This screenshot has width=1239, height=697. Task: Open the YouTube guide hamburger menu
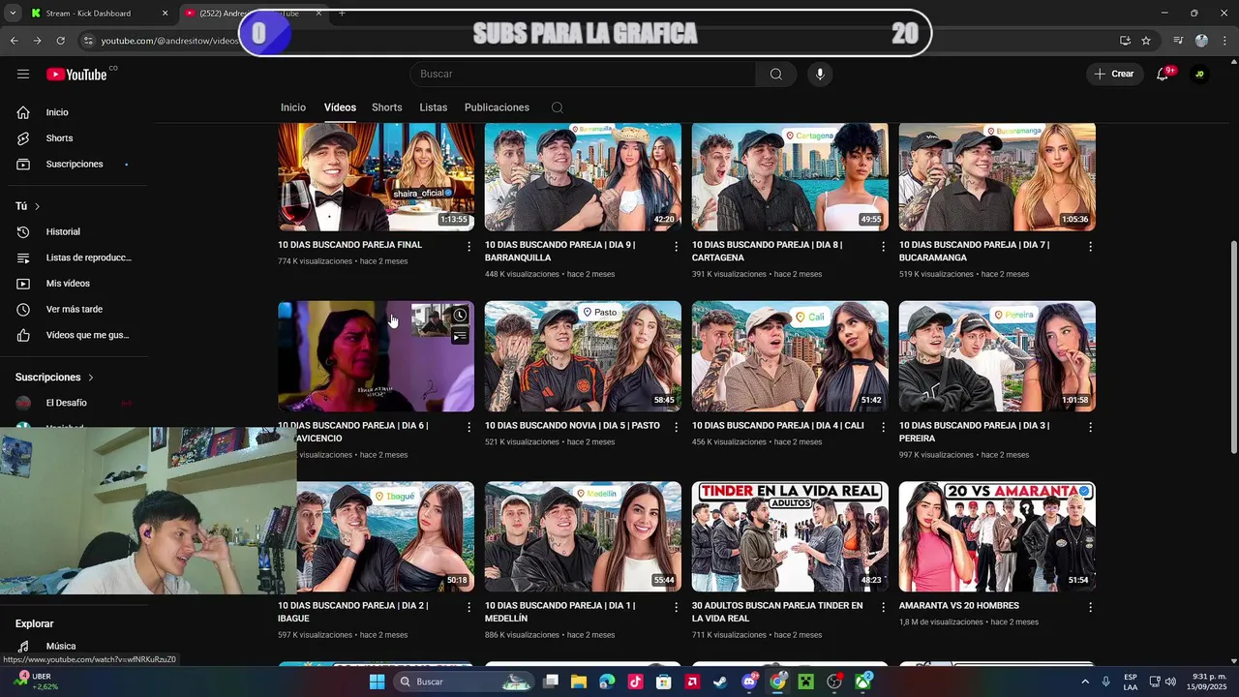[23, 74]
